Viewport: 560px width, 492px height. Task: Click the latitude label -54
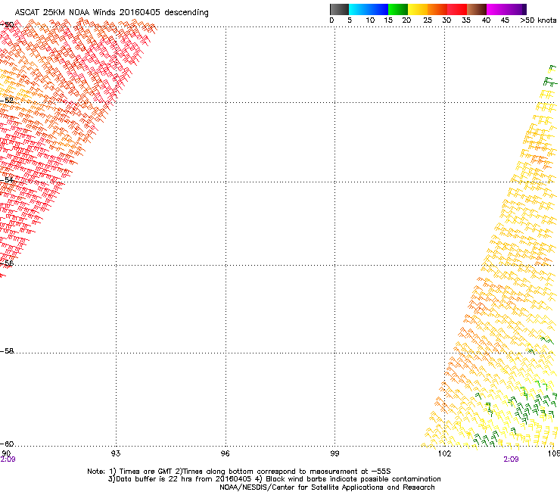tap(7, 179)
